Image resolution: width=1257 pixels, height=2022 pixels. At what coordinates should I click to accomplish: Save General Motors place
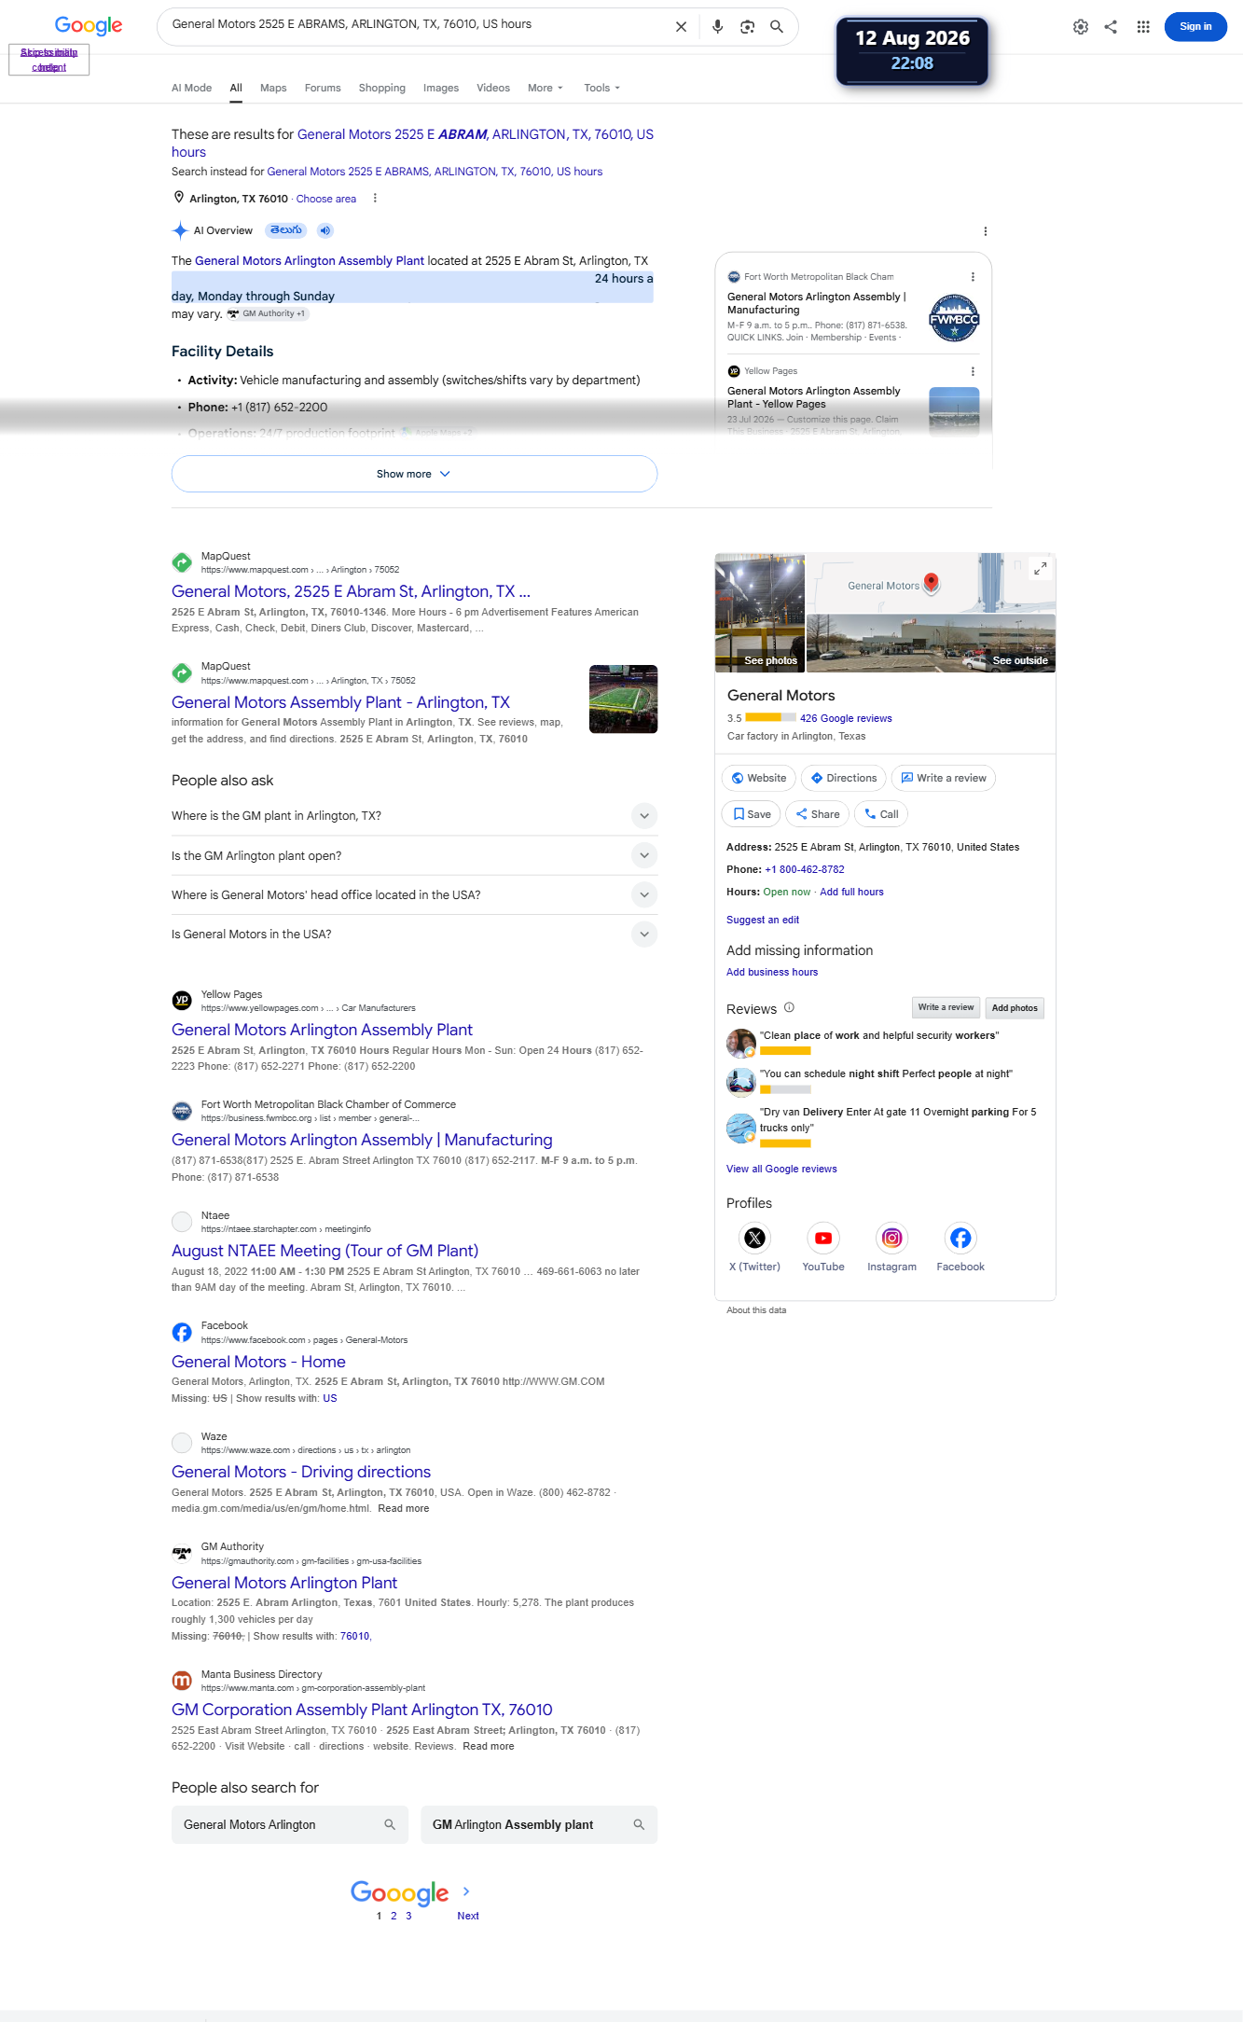click(x=751, y=814)
